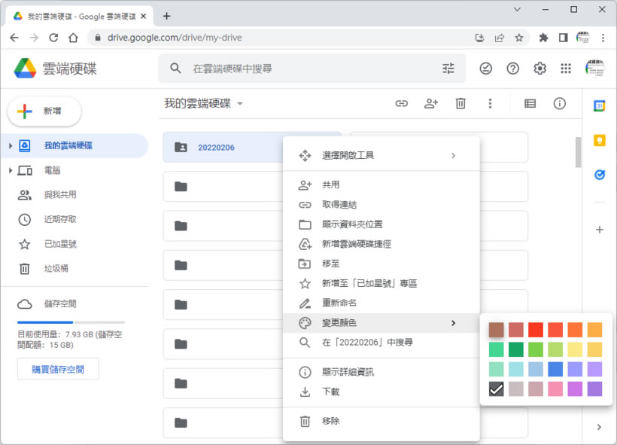
Task: Select 下載 in the context menu
Action: 331,392
